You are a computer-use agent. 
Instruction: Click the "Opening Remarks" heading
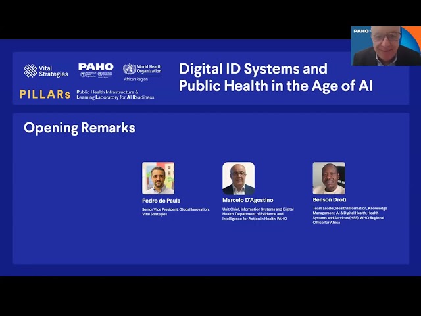click(x=80, y=128)
